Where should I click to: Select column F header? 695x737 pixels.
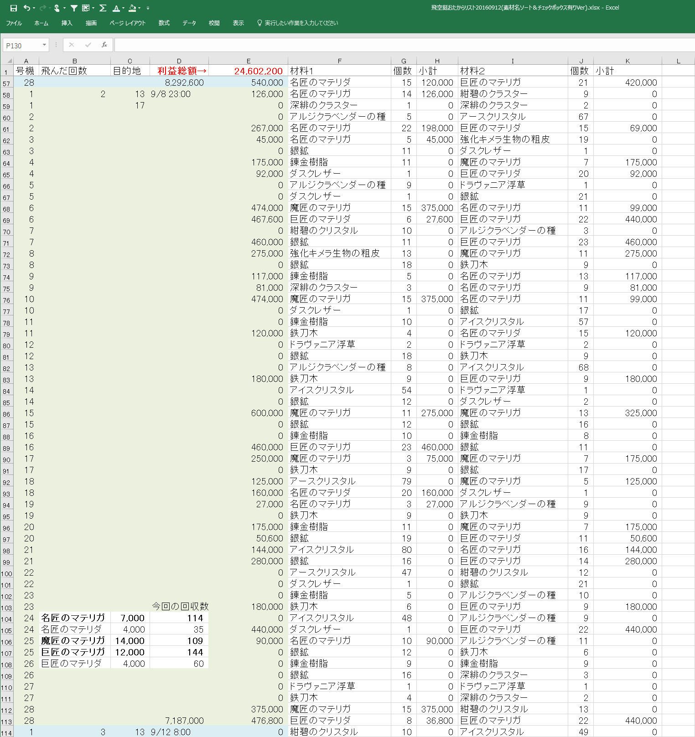tap(339, 61)
